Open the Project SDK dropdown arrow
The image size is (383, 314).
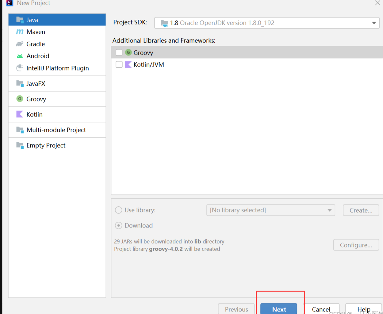(x=374, y=23)
